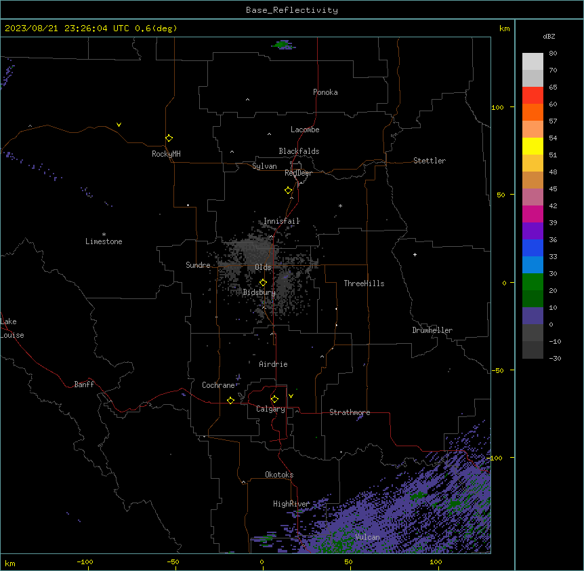Image resolution: width=584 pixels, height=571 pixels.
Task: Click the Okotoks label
Action: click(x=279, y=475)
